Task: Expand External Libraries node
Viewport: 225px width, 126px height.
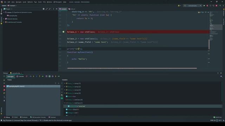Action: [x=4, y=19]
